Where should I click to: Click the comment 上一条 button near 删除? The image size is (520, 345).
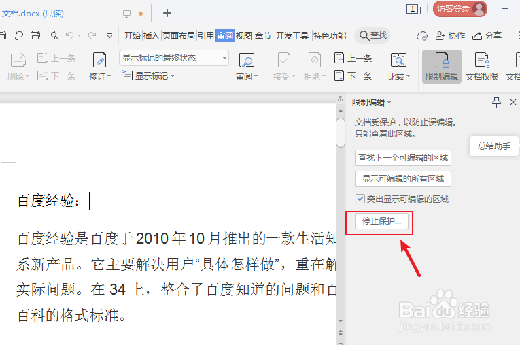coord(56,58)
